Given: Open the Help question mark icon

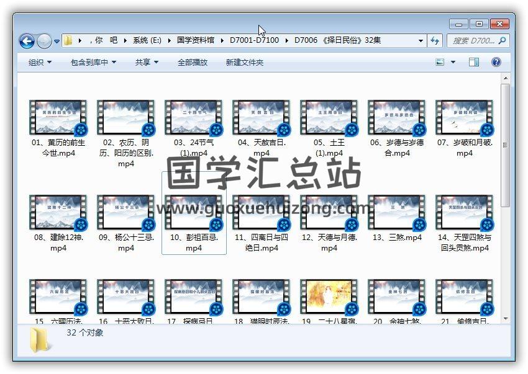Looking at the screenshot, I should pyautogui.click(x=496, y=62).
